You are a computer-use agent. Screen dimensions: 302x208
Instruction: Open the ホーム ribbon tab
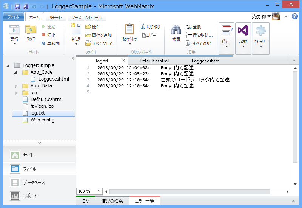[34, 17]
